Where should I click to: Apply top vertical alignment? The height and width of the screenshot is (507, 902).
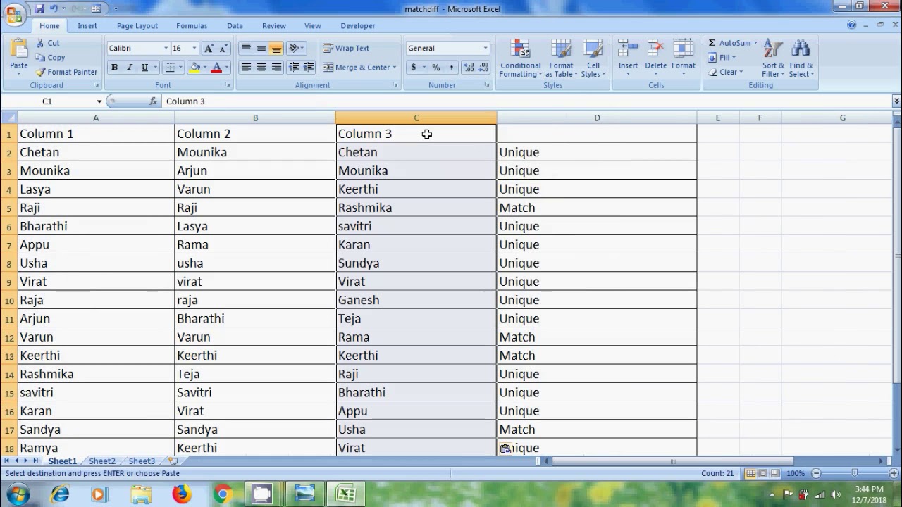246,48
